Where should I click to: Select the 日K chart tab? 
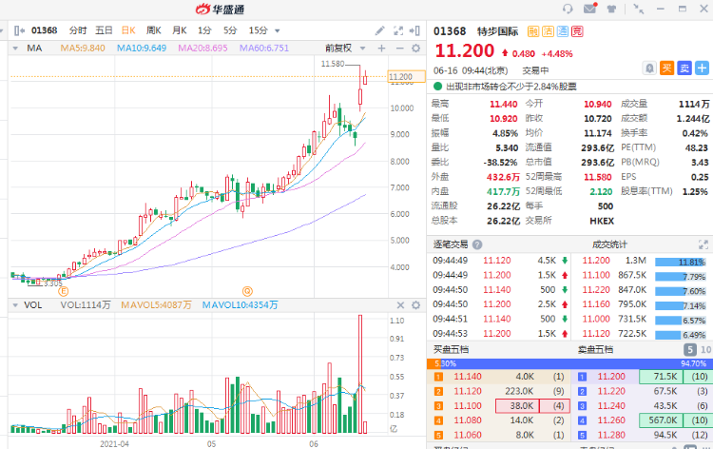tap(128, 30)
